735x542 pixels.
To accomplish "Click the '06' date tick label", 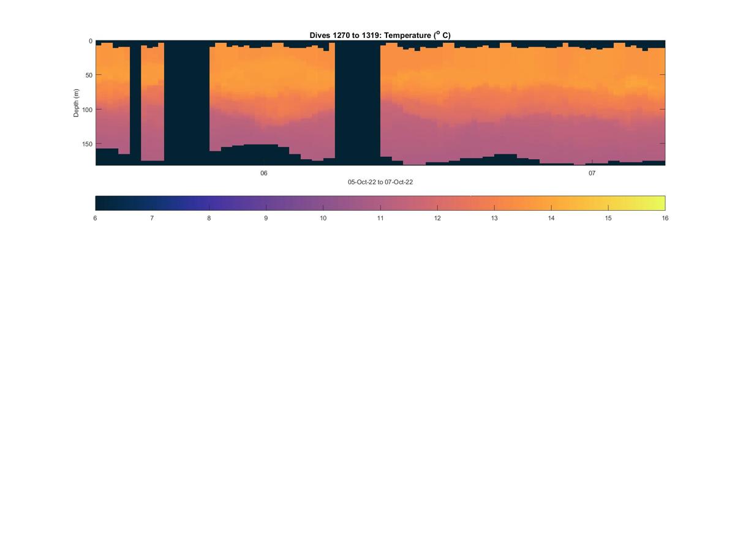I will pos(264,173).
